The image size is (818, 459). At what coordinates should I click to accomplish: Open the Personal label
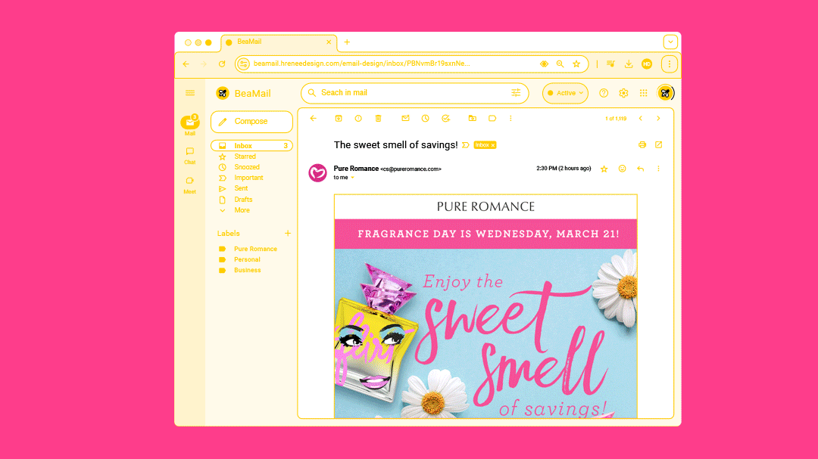(247, 259)
